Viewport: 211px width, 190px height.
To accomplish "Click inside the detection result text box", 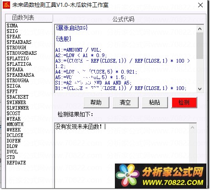I will pos(122,155).
